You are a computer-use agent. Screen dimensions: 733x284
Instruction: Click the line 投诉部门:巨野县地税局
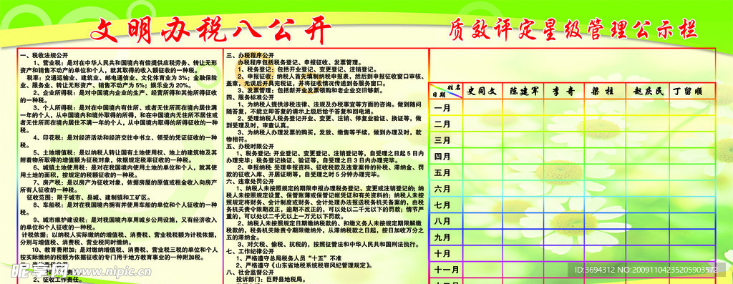tap(271, 279)
